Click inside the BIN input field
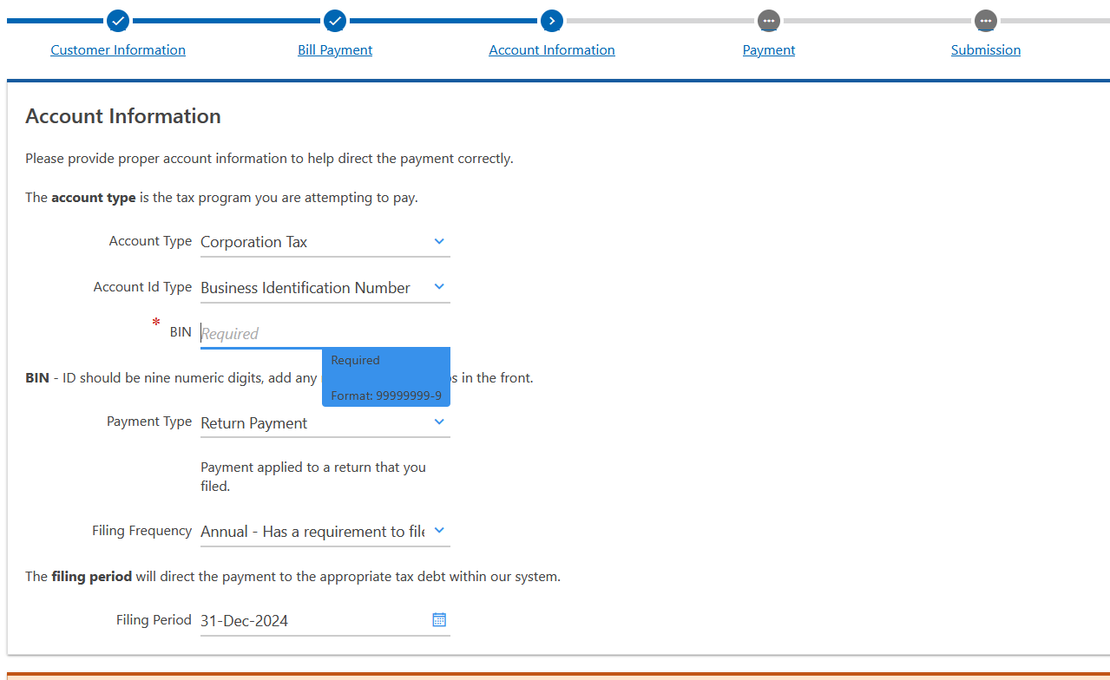The image size is (1110, 680). pyautogui.click(x=278, y=333)
